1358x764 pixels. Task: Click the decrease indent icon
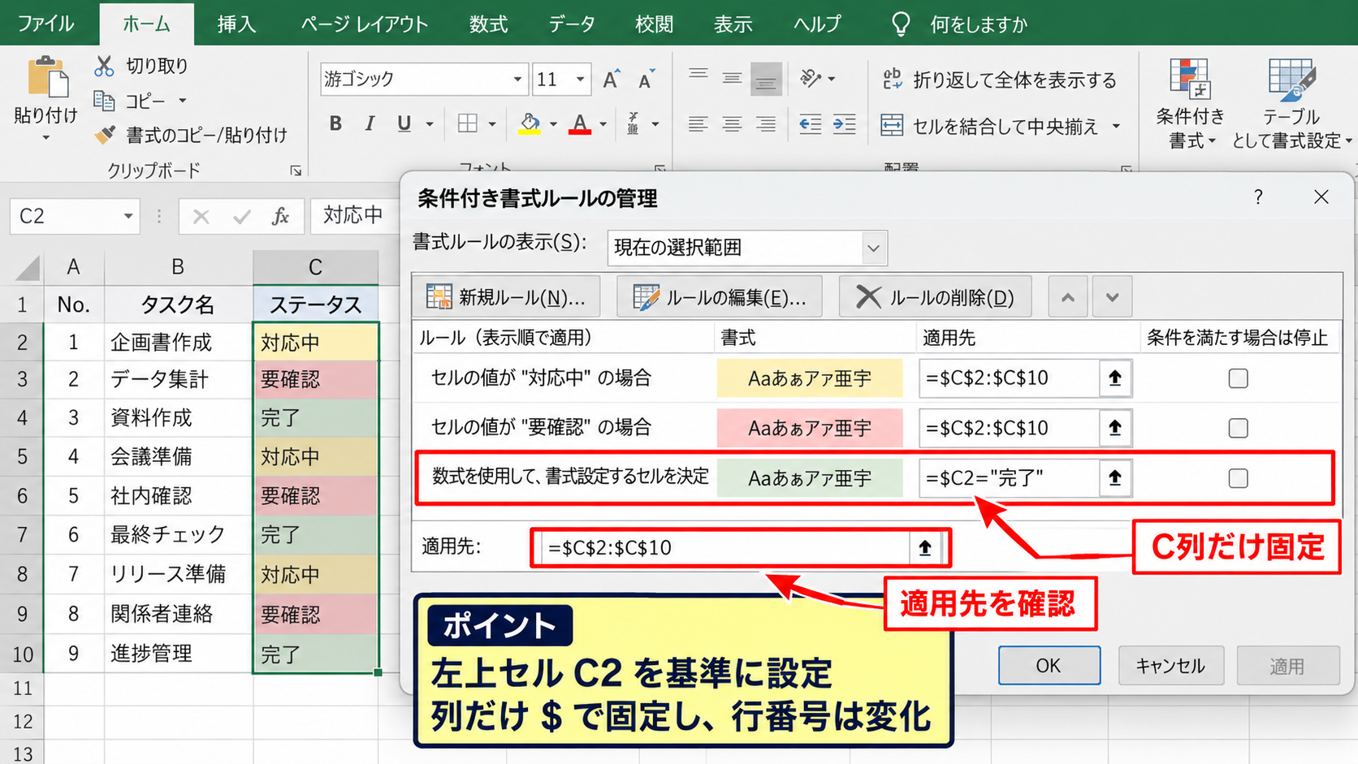(810, 124)
